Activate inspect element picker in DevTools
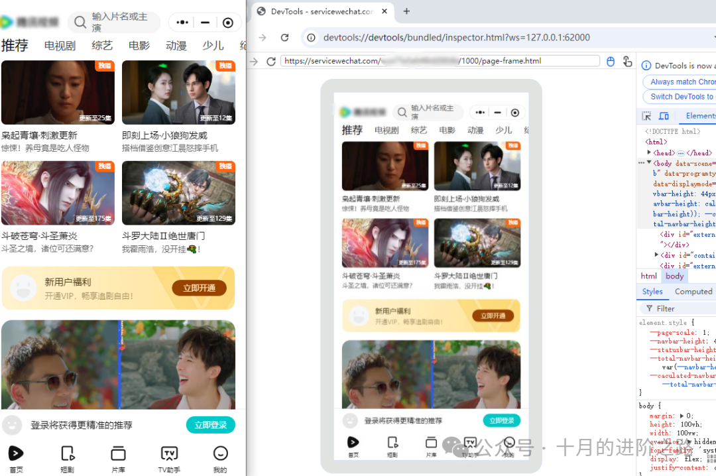Image resolution: width=716 pixels, height=476 pixels. [646, 116]
